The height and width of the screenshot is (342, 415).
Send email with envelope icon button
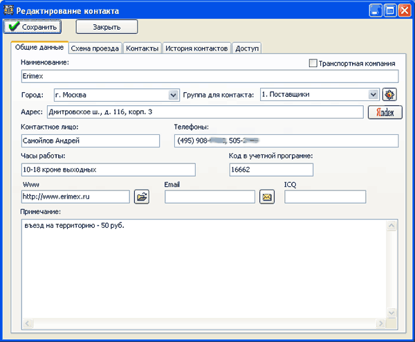267,197
